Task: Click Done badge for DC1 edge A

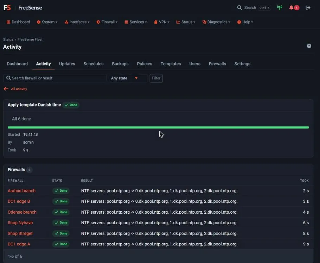Action: (x=61, y=244)
